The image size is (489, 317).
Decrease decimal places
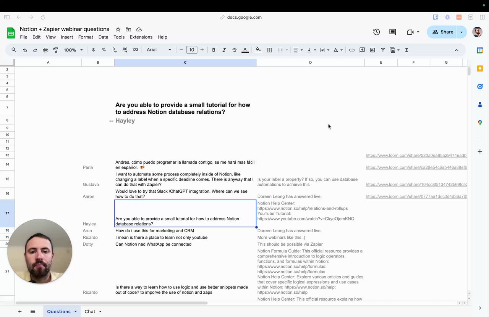[114, 50]
